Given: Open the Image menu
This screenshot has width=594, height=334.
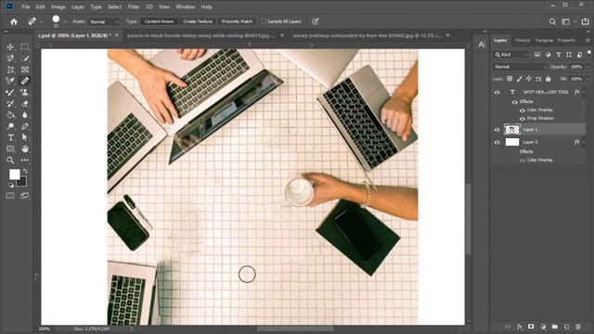Looking at the screenshot, I should point(58,6).
